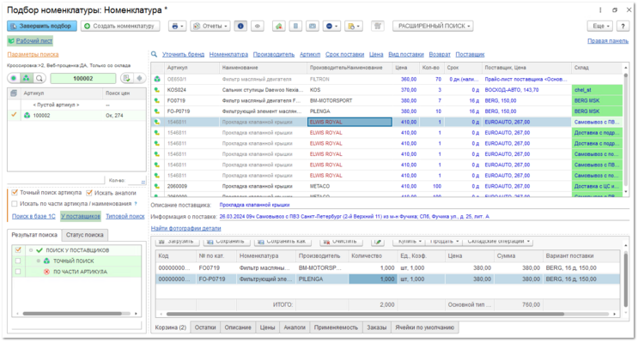Open the 'Еще' dropdown menu
This screenshot has height=342, width=638.
[x=600, y=26]
